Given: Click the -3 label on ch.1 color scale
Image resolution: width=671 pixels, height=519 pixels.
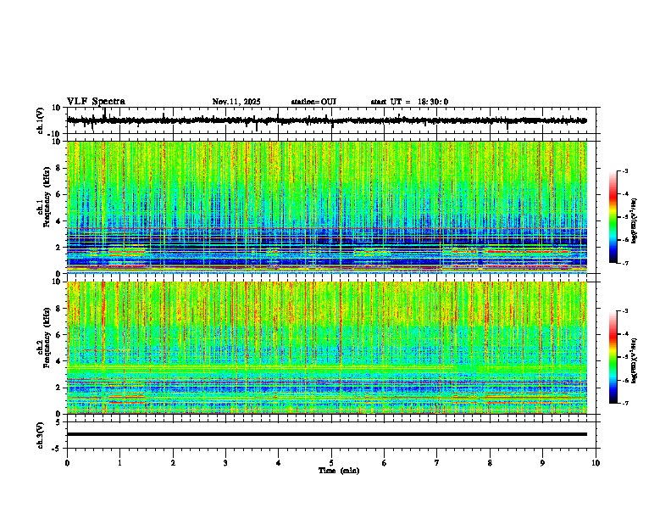Looking at the screenshot, I should coord(624,170).
